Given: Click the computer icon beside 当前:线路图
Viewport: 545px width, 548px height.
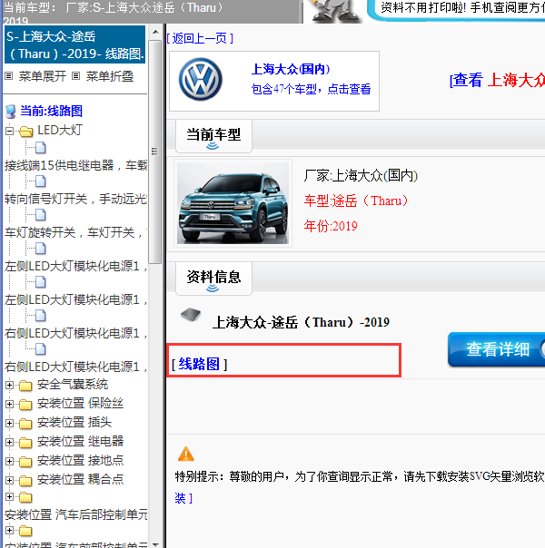Looking at the screenshot, I should [11, 112].
